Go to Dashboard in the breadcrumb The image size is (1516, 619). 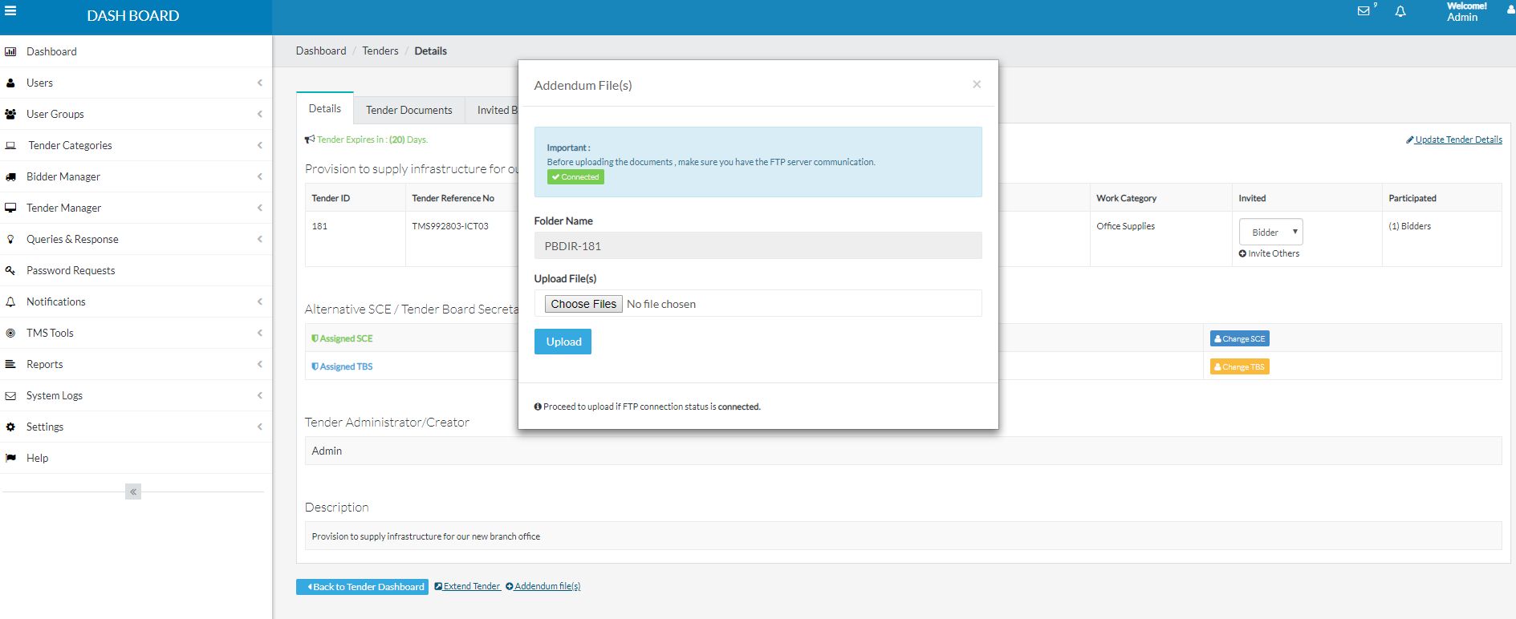(321, 51)
